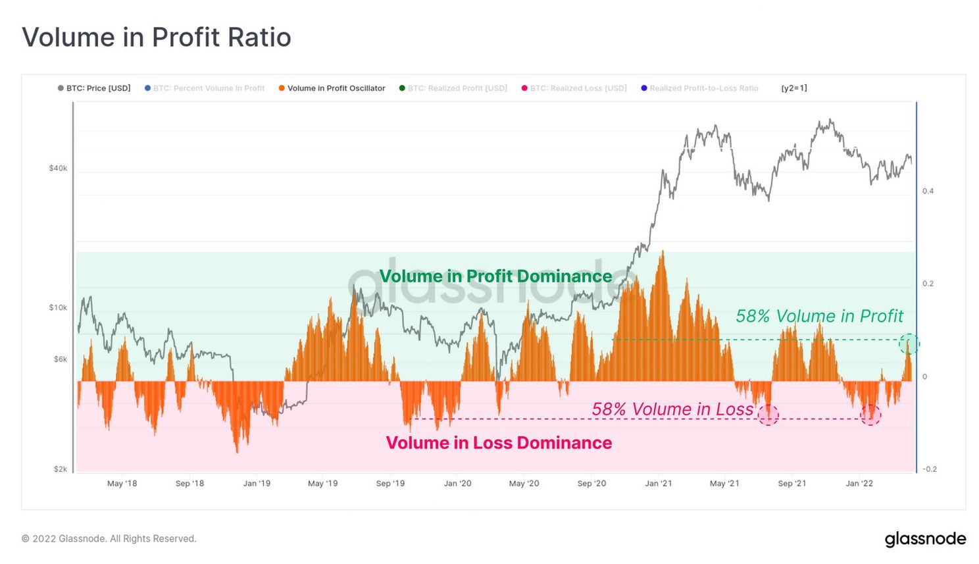Viewport: 979px width, 564px height.
Task: Click the dark blue dot beside Profit-to-Loss Ratio
Action: (x=644, y=88)
